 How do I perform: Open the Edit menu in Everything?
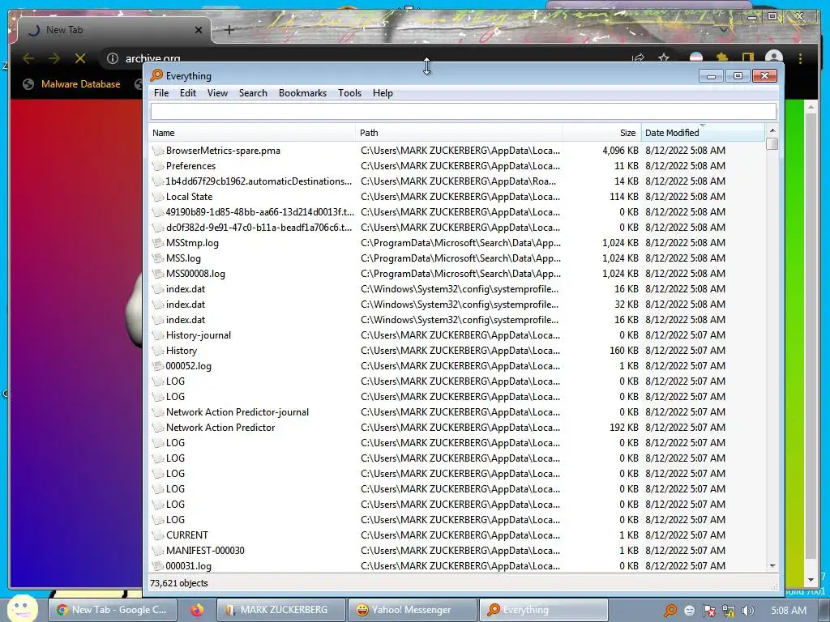(188, 93)
